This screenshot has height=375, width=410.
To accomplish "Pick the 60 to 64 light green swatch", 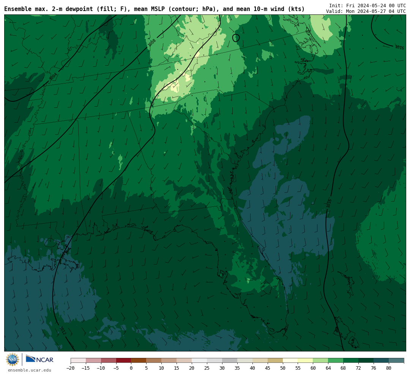I will click(x=321, y=361).
